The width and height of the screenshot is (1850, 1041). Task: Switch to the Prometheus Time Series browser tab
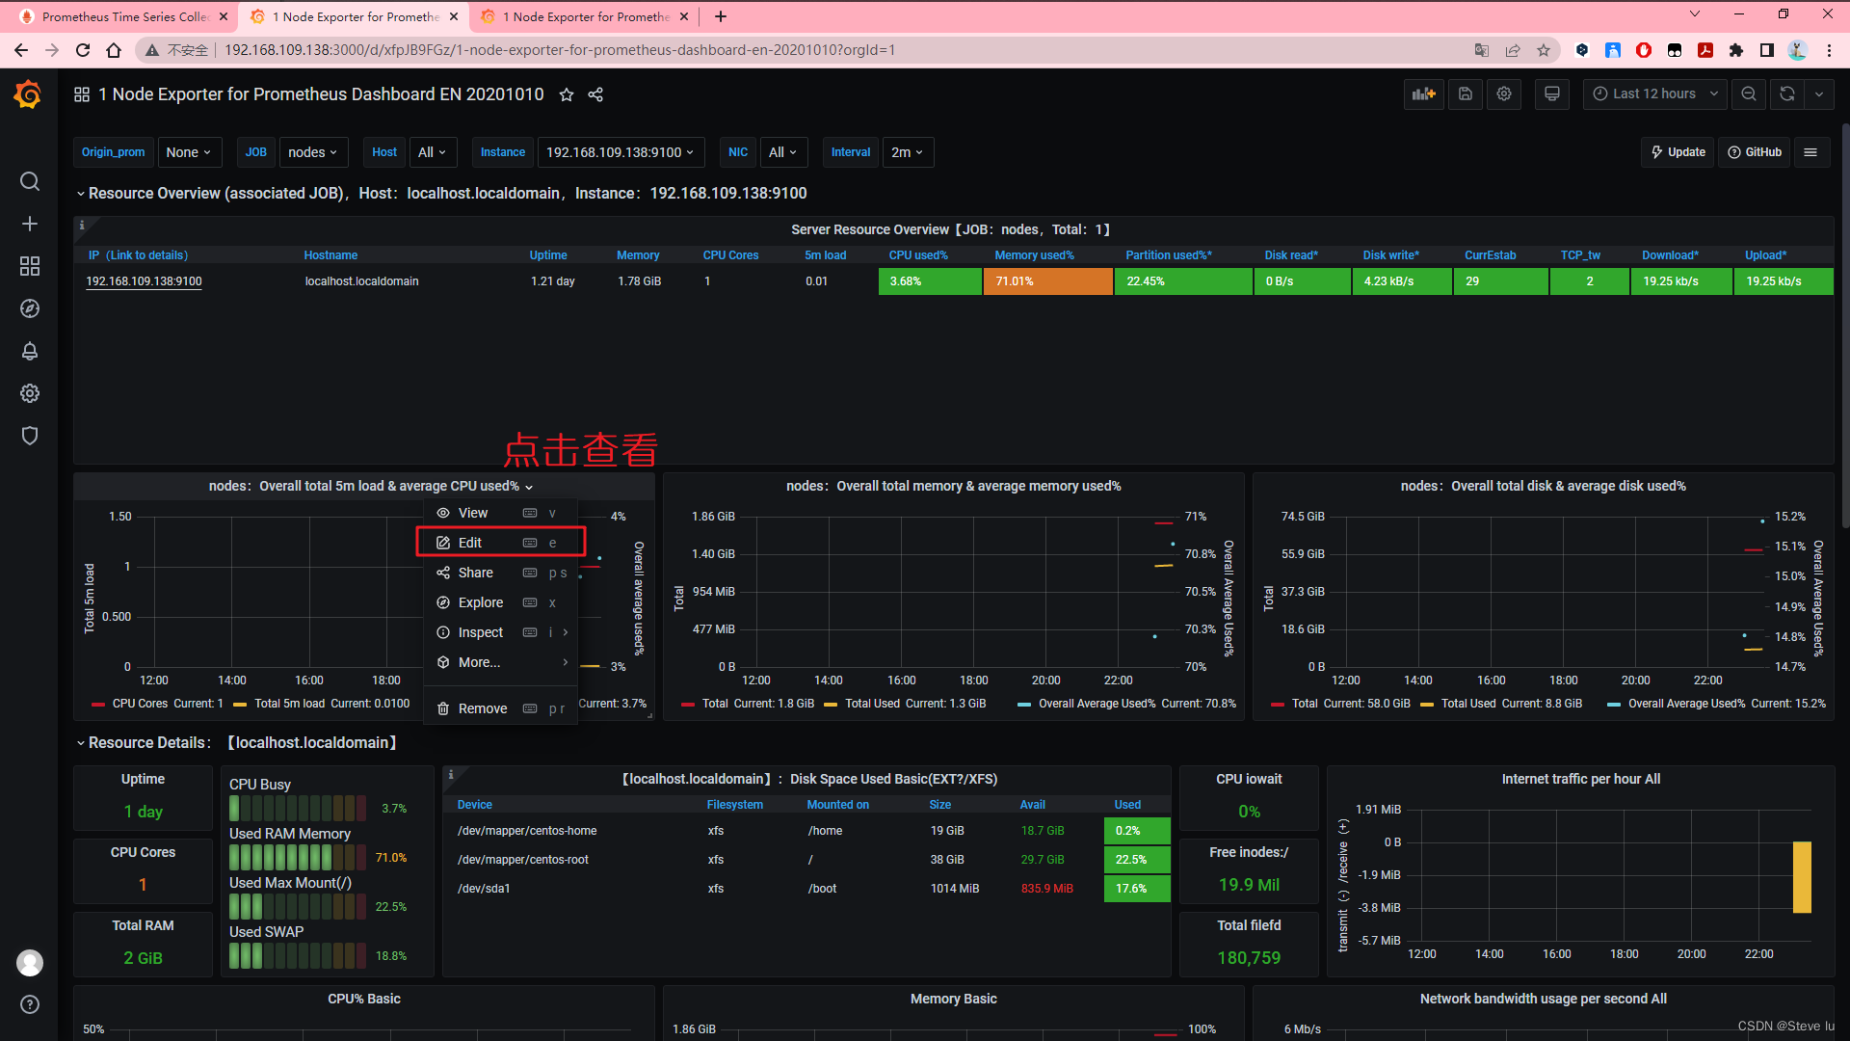(x=123, y=16)
